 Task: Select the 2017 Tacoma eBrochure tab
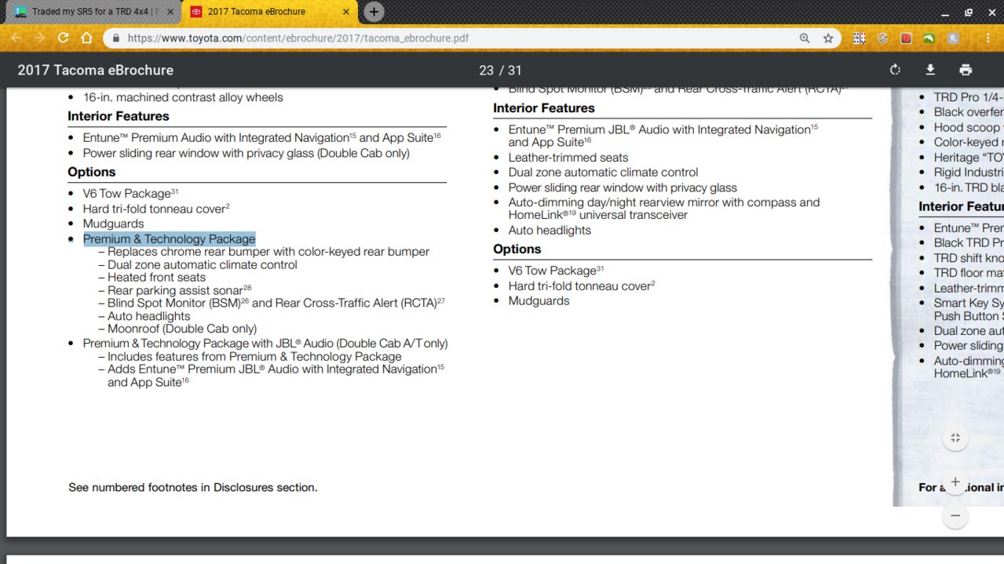(268, 12)
